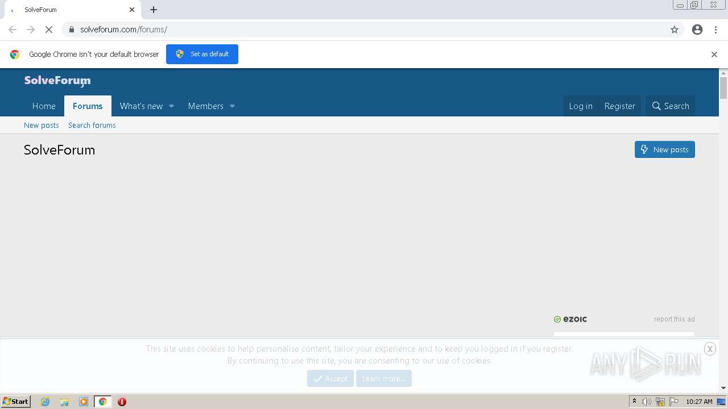
Task: Open a new tab with plus icon
Action: pos(154,10)
